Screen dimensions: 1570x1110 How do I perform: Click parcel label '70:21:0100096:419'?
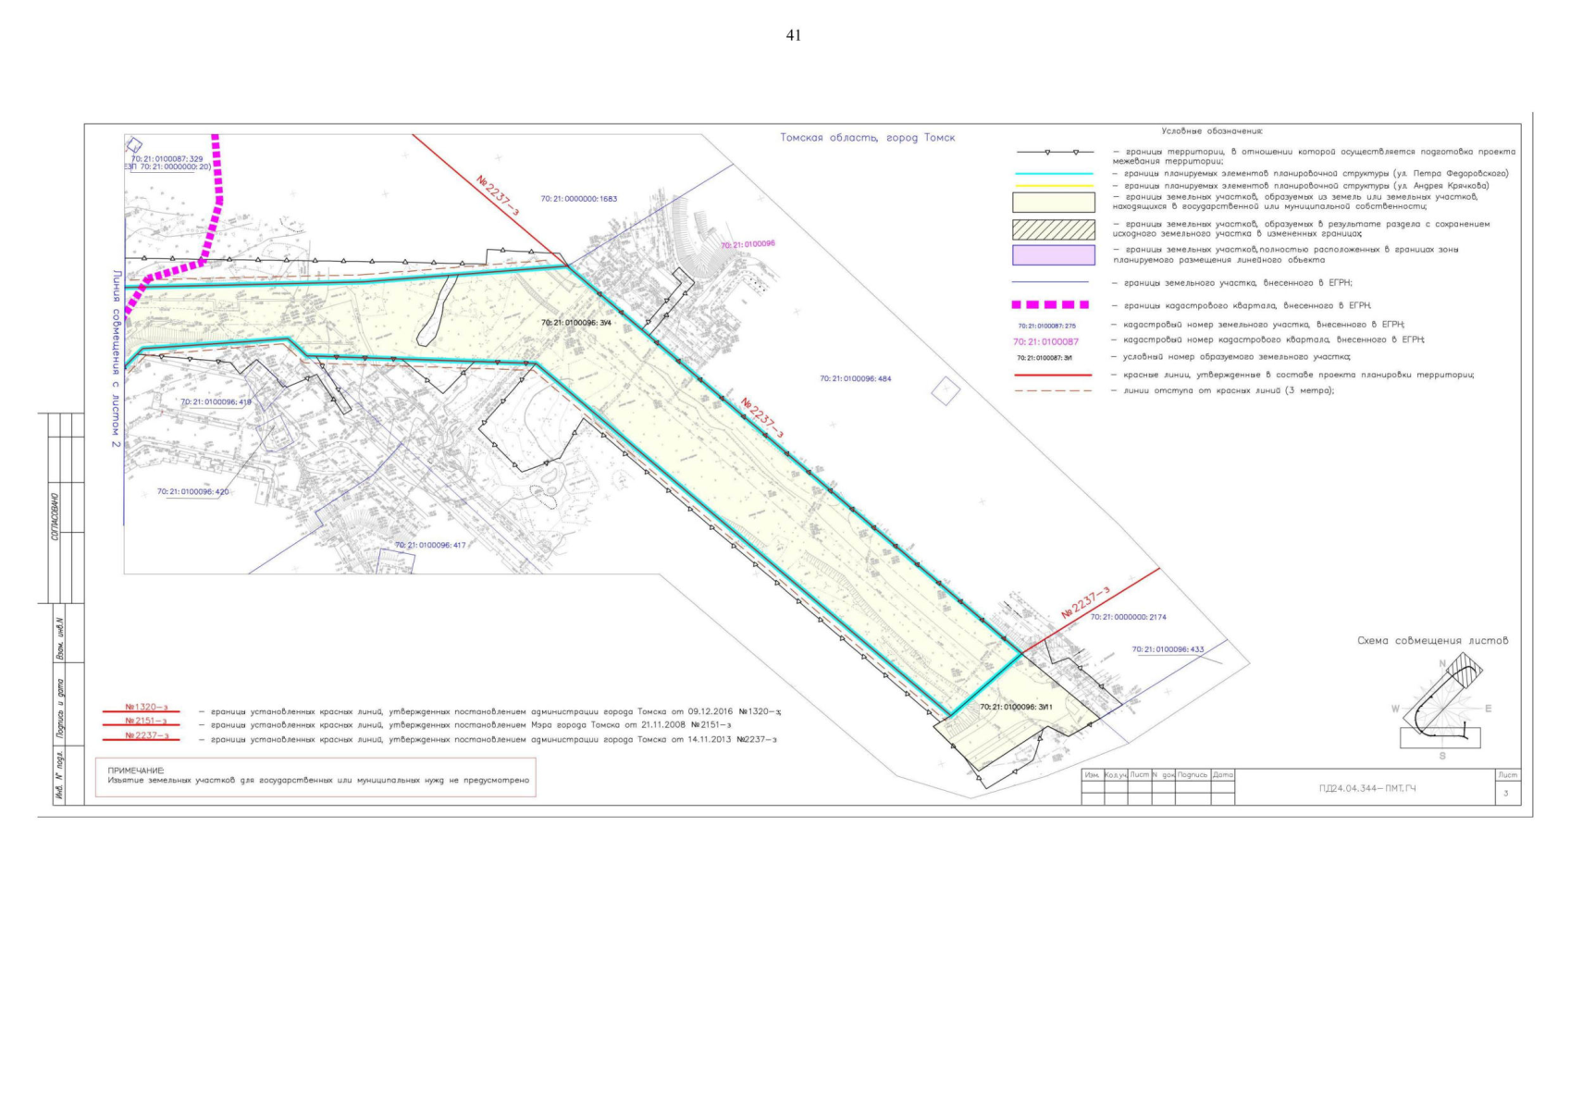click(x=216, y=402)
